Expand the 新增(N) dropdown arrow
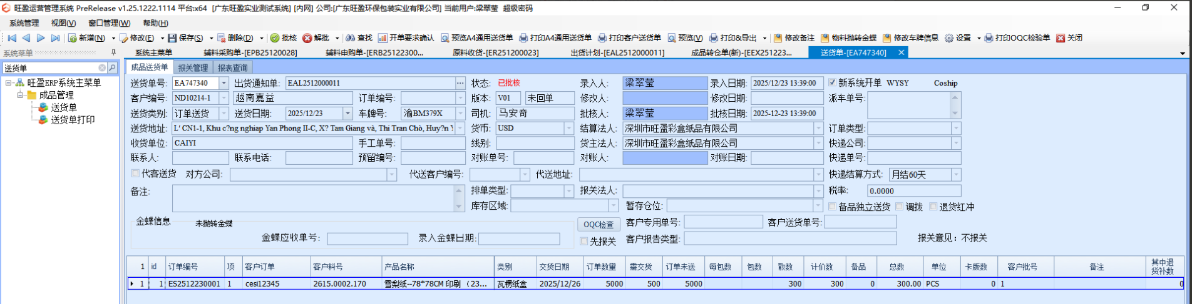 (113, 38)
